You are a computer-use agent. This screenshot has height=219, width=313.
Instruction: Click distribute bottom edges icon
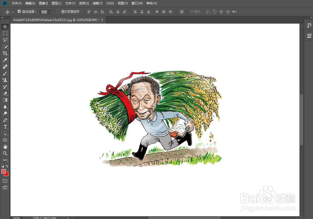coord(148,12)
